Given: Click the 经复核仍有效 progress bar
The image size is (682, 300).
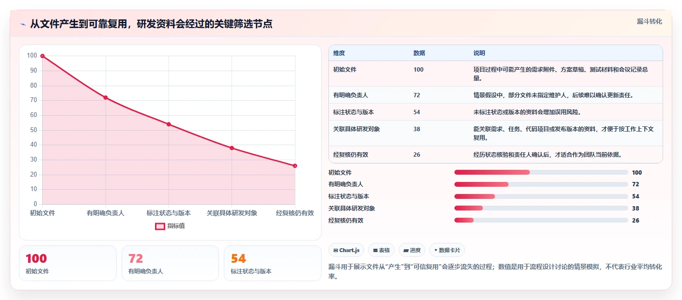Looking at the screenshot, I should click(541, 220).
